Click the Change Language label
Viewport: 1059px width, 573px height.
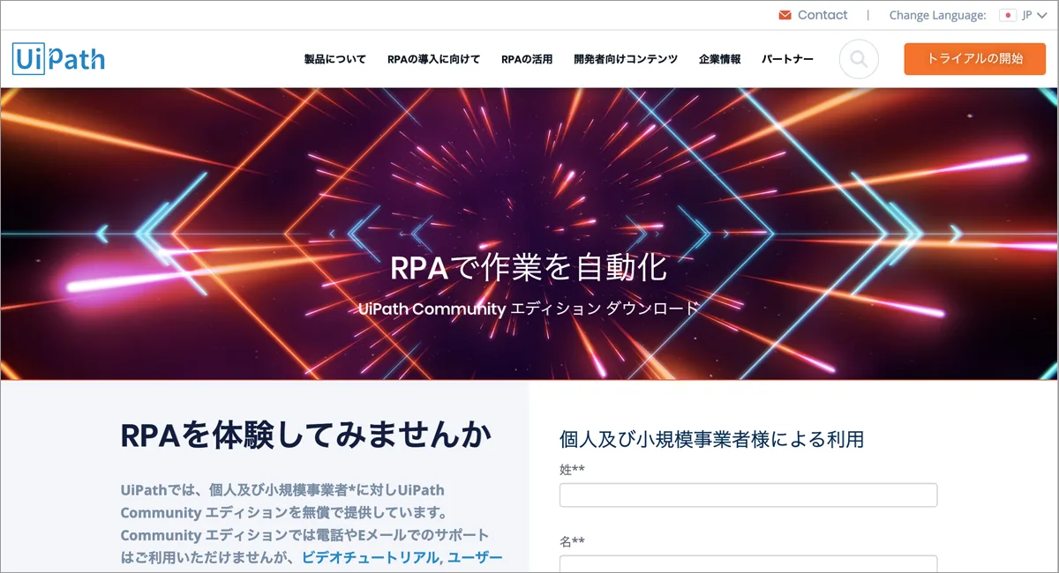(938, 15)
